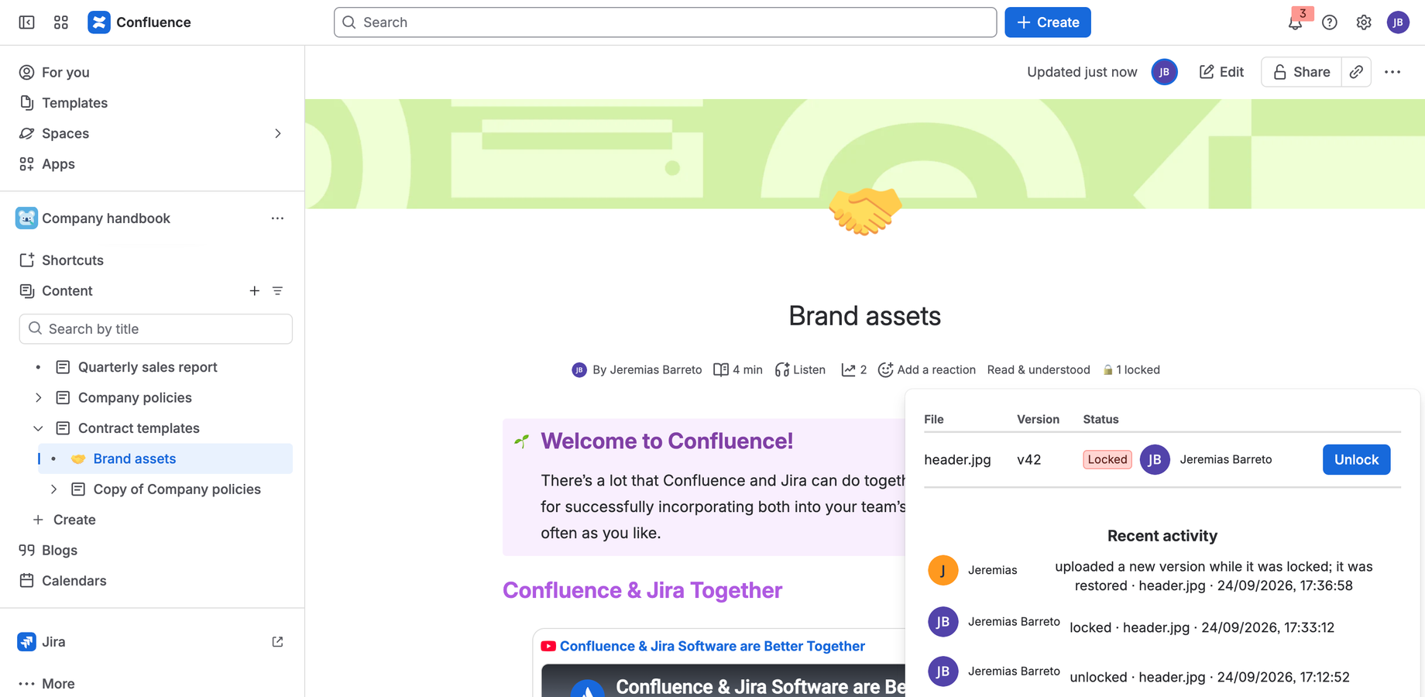Collapse the Contract templates tree item
Image resolution: width=1425 pixels, height=697 pixels.
point(38,428)
